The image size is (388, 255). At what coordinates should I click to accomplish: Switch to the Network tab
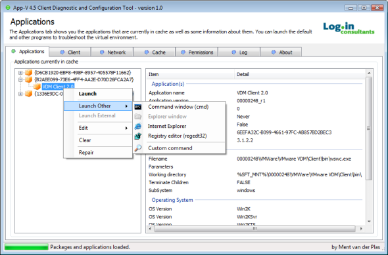click(112, 52)
